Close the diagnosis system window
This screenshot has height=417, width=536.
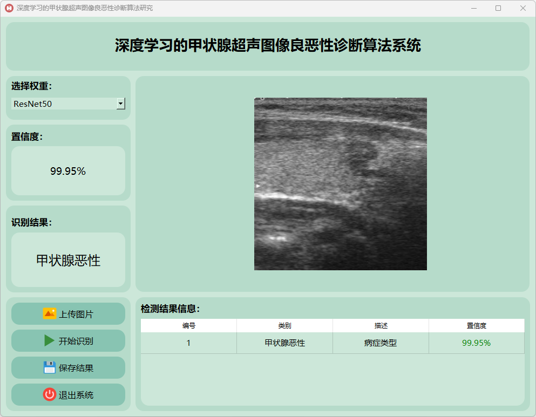(523, 8)
